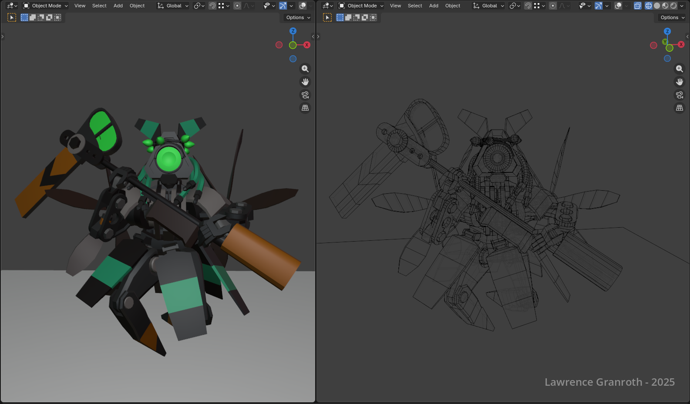Click the pan hand icon in right viewport
690x404 pixels.
tap(679, 82)
